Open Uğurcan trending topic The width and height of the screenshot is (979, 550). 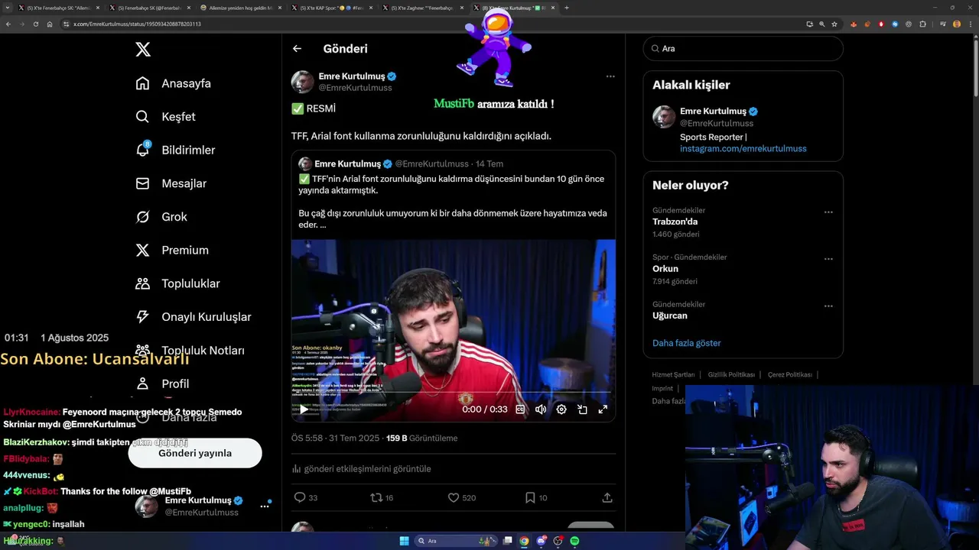(x=670, y=315)
